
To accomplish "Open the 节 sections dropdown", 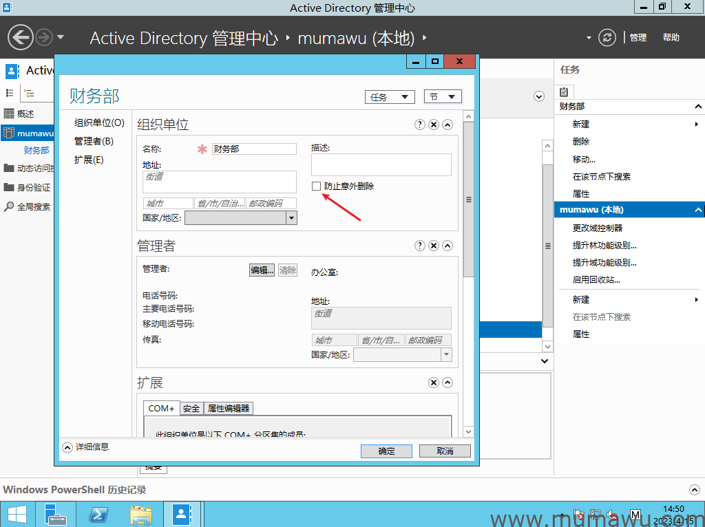I will [443, 96].
